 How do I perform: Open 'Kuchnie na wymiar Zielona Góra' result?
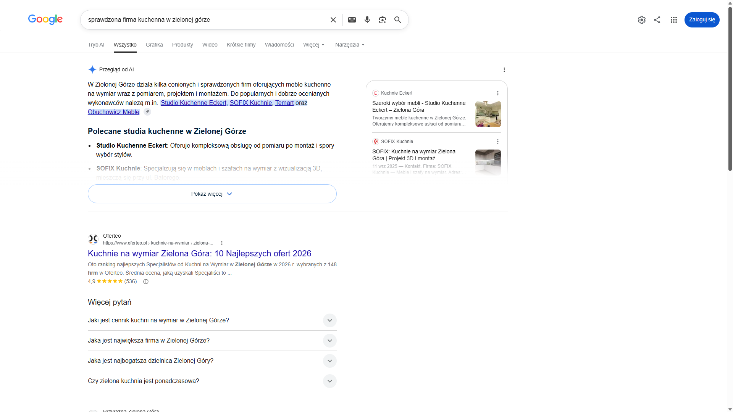(200, 254)
